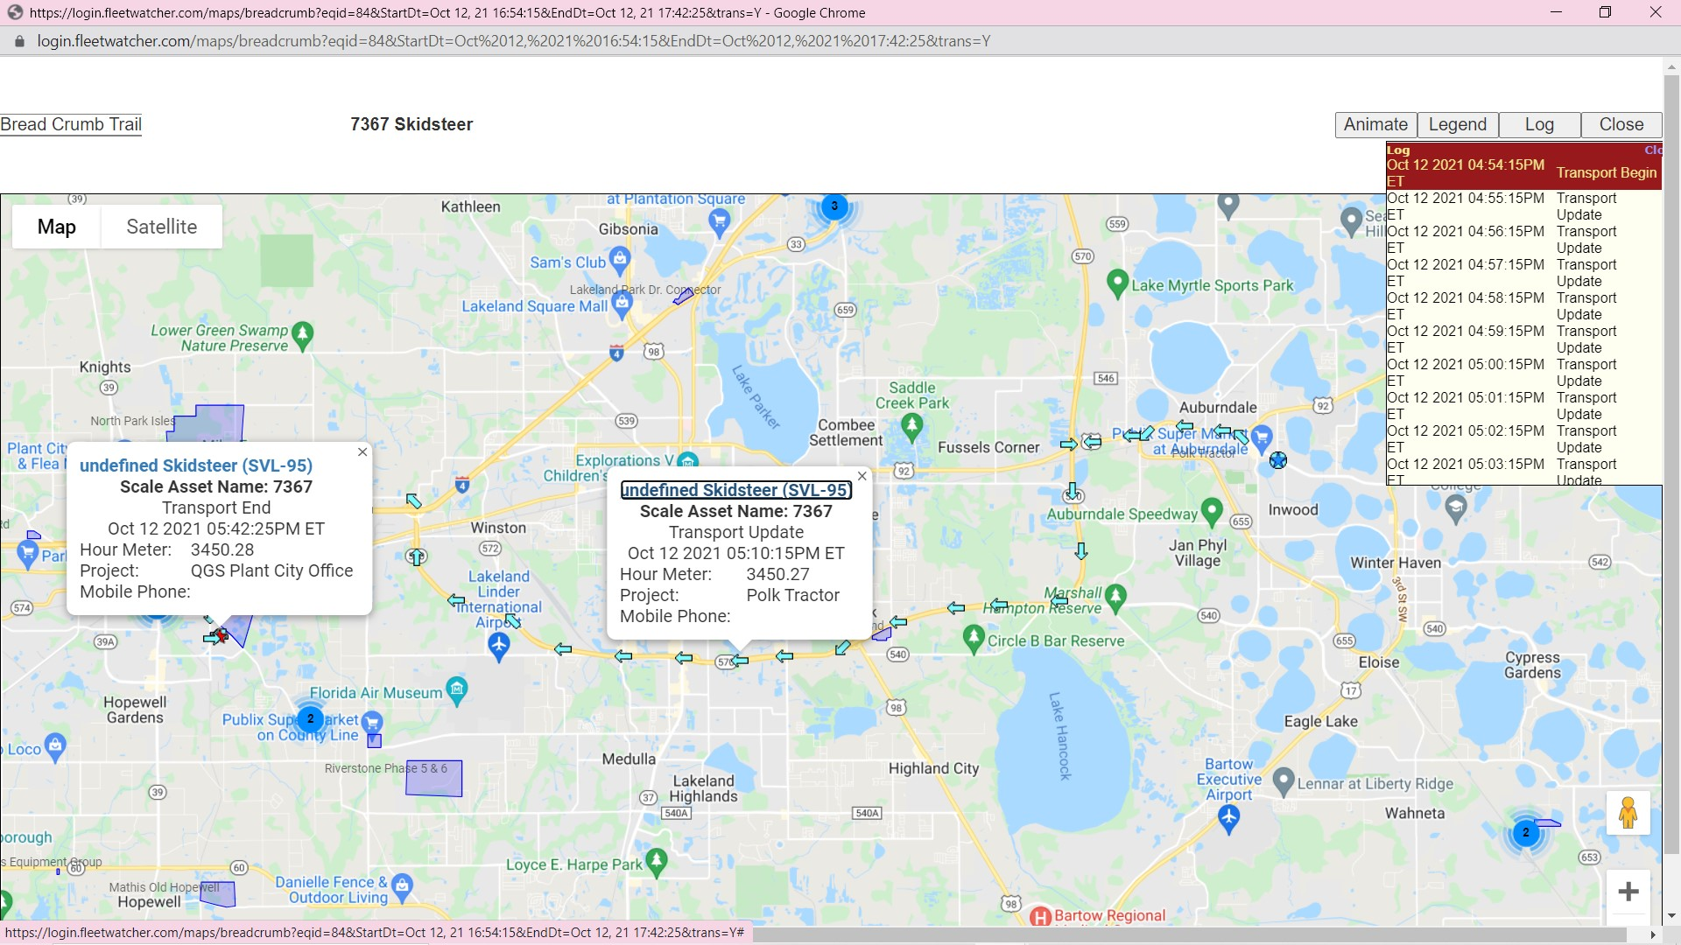This screenshot has width=1681, height=945.
Task: Click the Circle B Bar Reserve marker
Action: (974, 639)
